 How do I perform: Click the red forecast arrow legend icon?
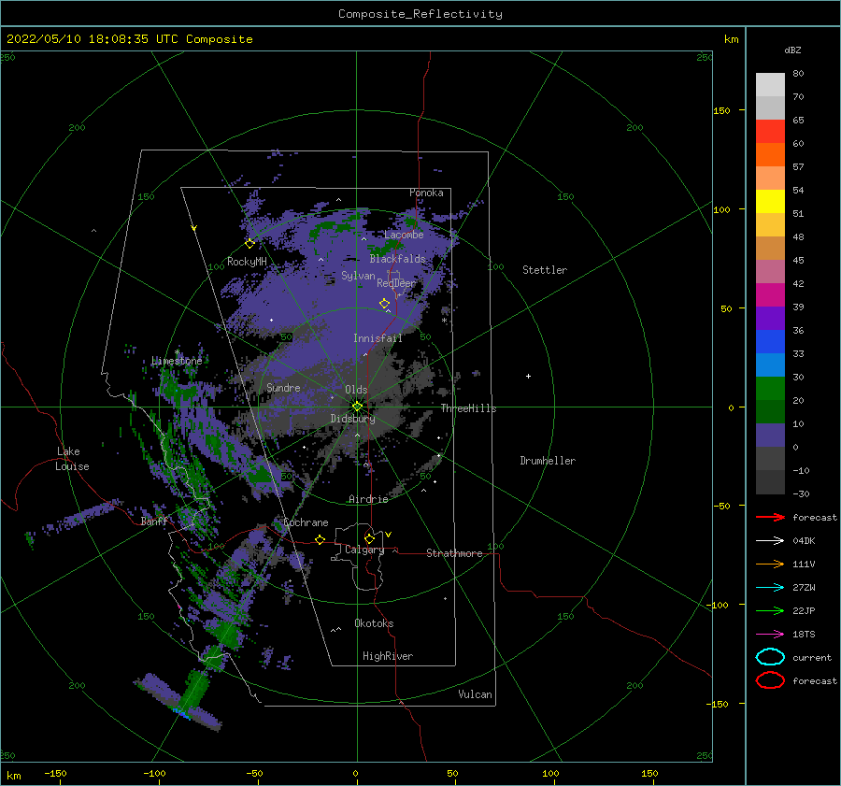coord(770,517)
